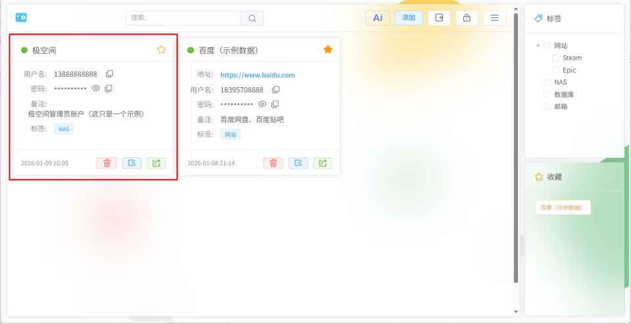Screen dimensions: 631x324
Task: Share the 极空间 entry
Action: point(156,163)
